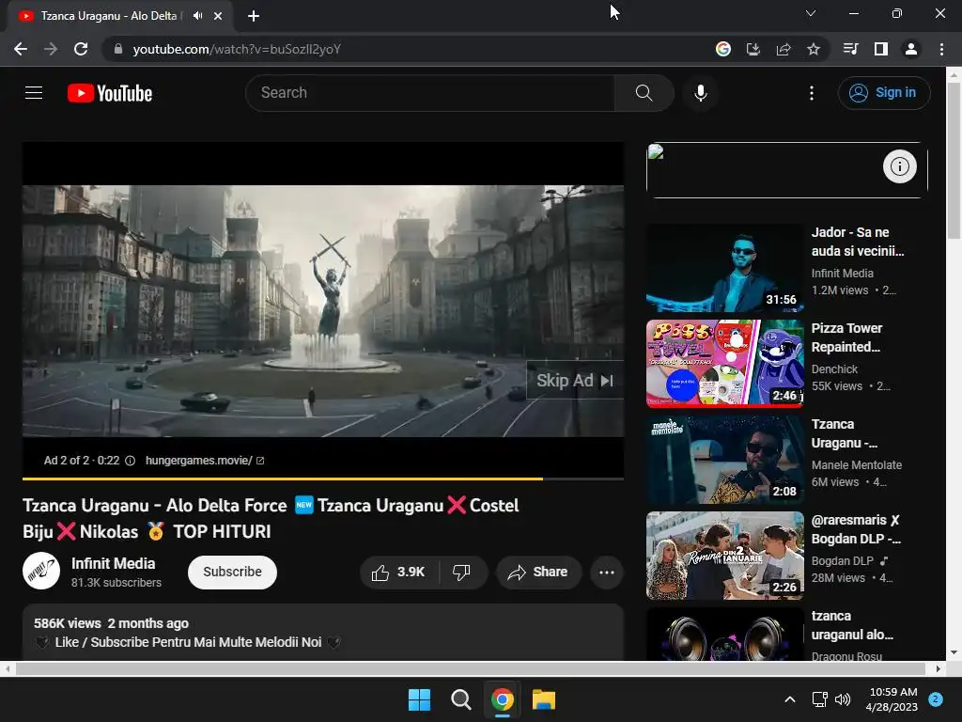Open a new browser tab
This screenshot has width=962, height=722.
pos(254,16)
